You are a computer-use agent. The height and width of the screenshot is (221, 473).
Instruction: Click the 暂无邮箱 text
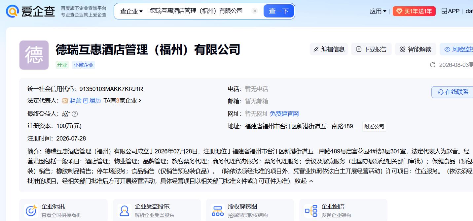click(x=257, y=101)
